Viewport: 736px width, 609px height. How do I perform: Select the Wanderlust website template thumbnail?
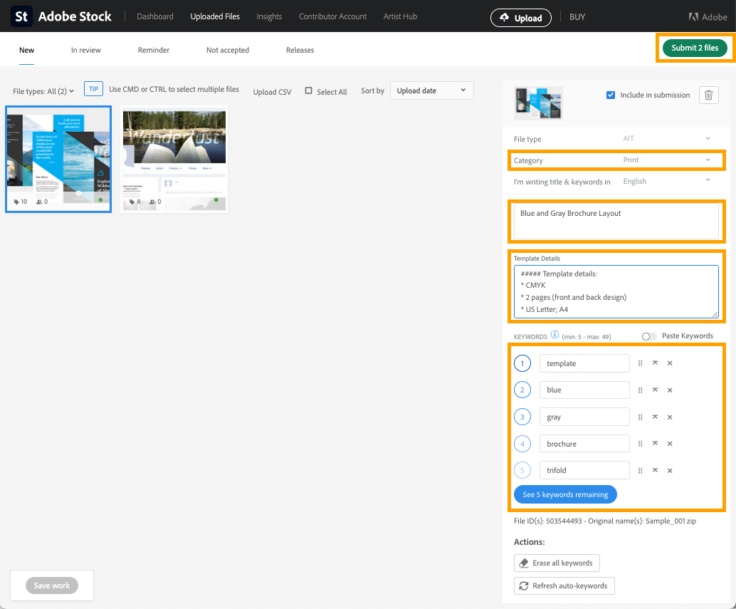(174, 160)
